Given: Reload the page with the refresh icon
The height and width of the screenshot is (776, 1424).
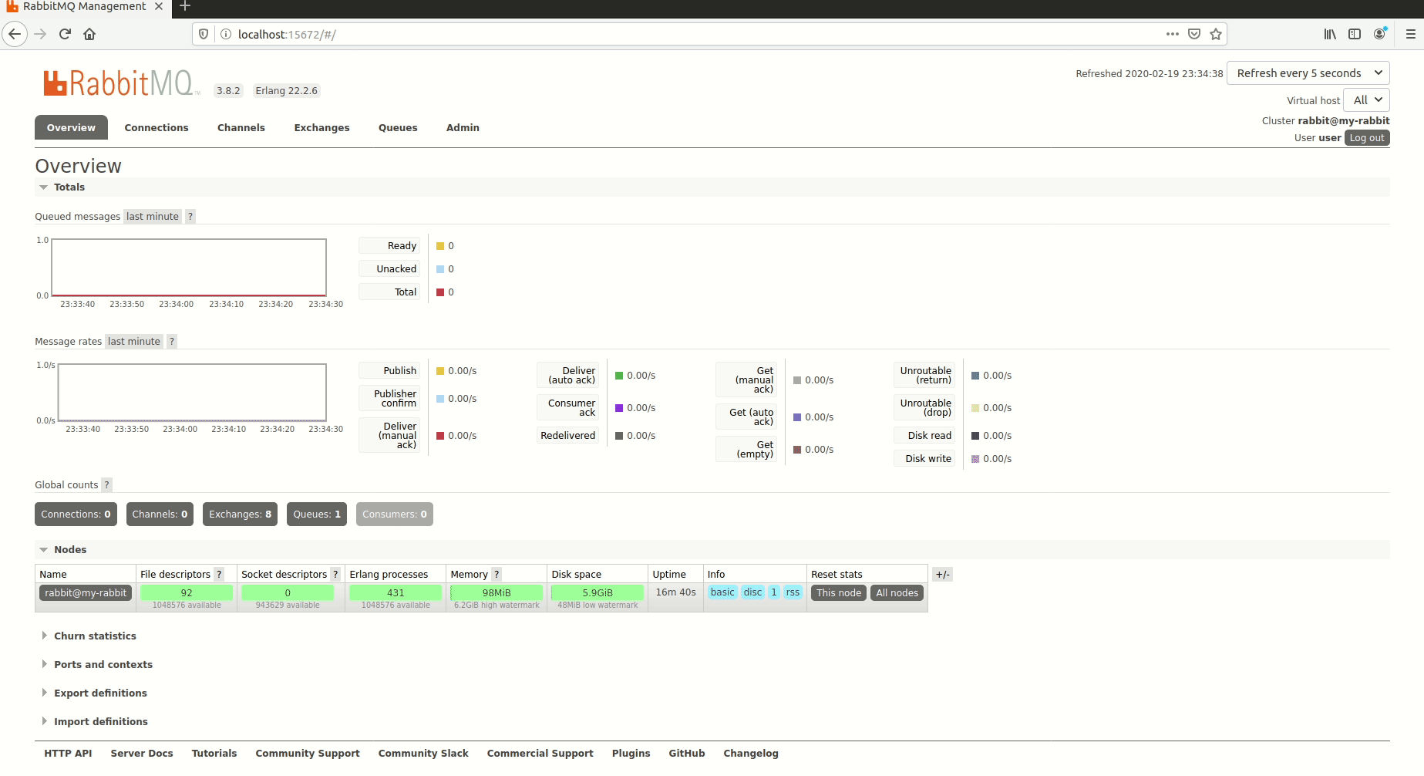Looking at the screenshot, I should [x=65, y=34].
